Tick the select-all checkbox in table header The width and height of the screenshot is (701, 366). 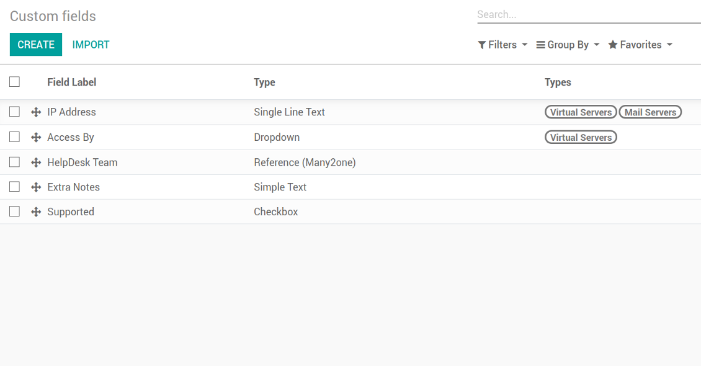pyautogui.click(x=15, y=82)
